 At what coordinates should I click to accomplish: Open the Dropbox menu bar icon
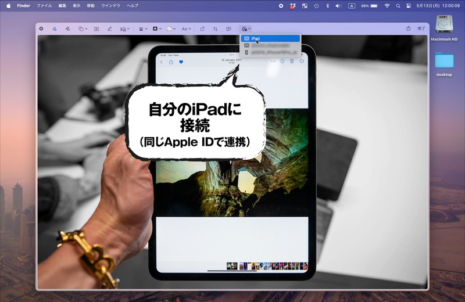click(x=293, y=6)
